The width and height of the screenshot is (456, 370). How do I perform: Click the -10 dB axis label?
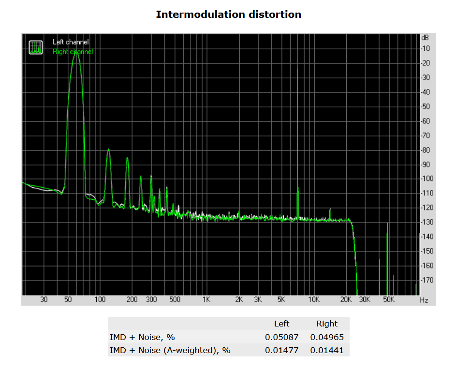425,48
